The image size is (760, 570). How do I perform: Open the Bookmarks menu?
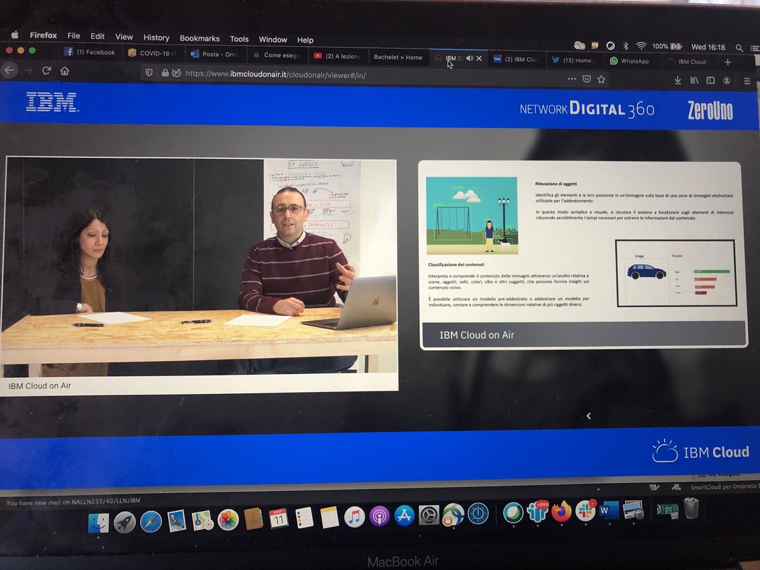[199, 38]
